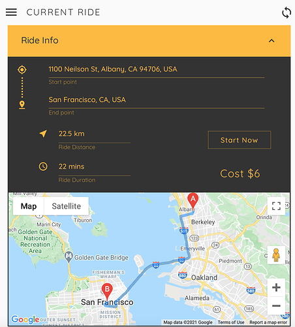
Task: Toggle fullscreen map view
Action: pos(276,206)
